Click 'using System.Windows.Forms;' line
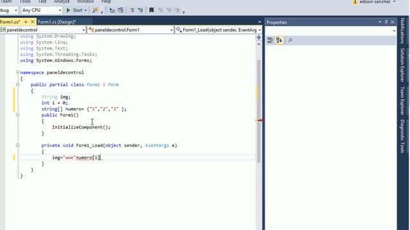This screenshot has height=230, width=410. tap(56, 60)
